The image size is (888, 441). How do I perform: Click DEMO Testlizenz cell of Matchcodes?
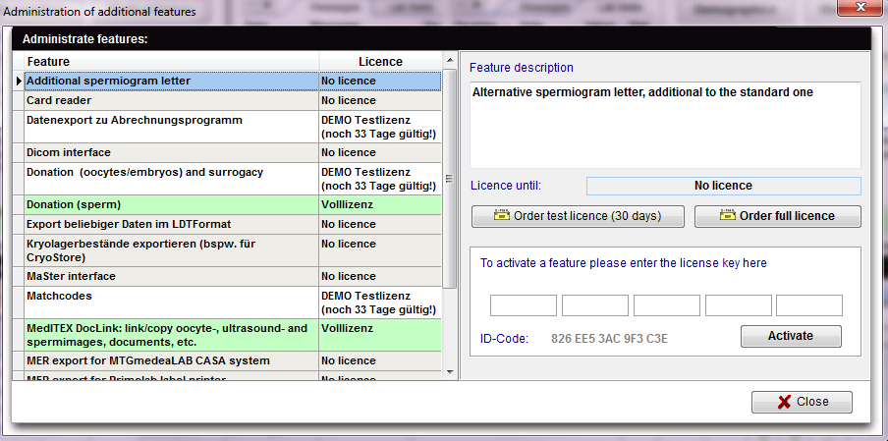380,303
